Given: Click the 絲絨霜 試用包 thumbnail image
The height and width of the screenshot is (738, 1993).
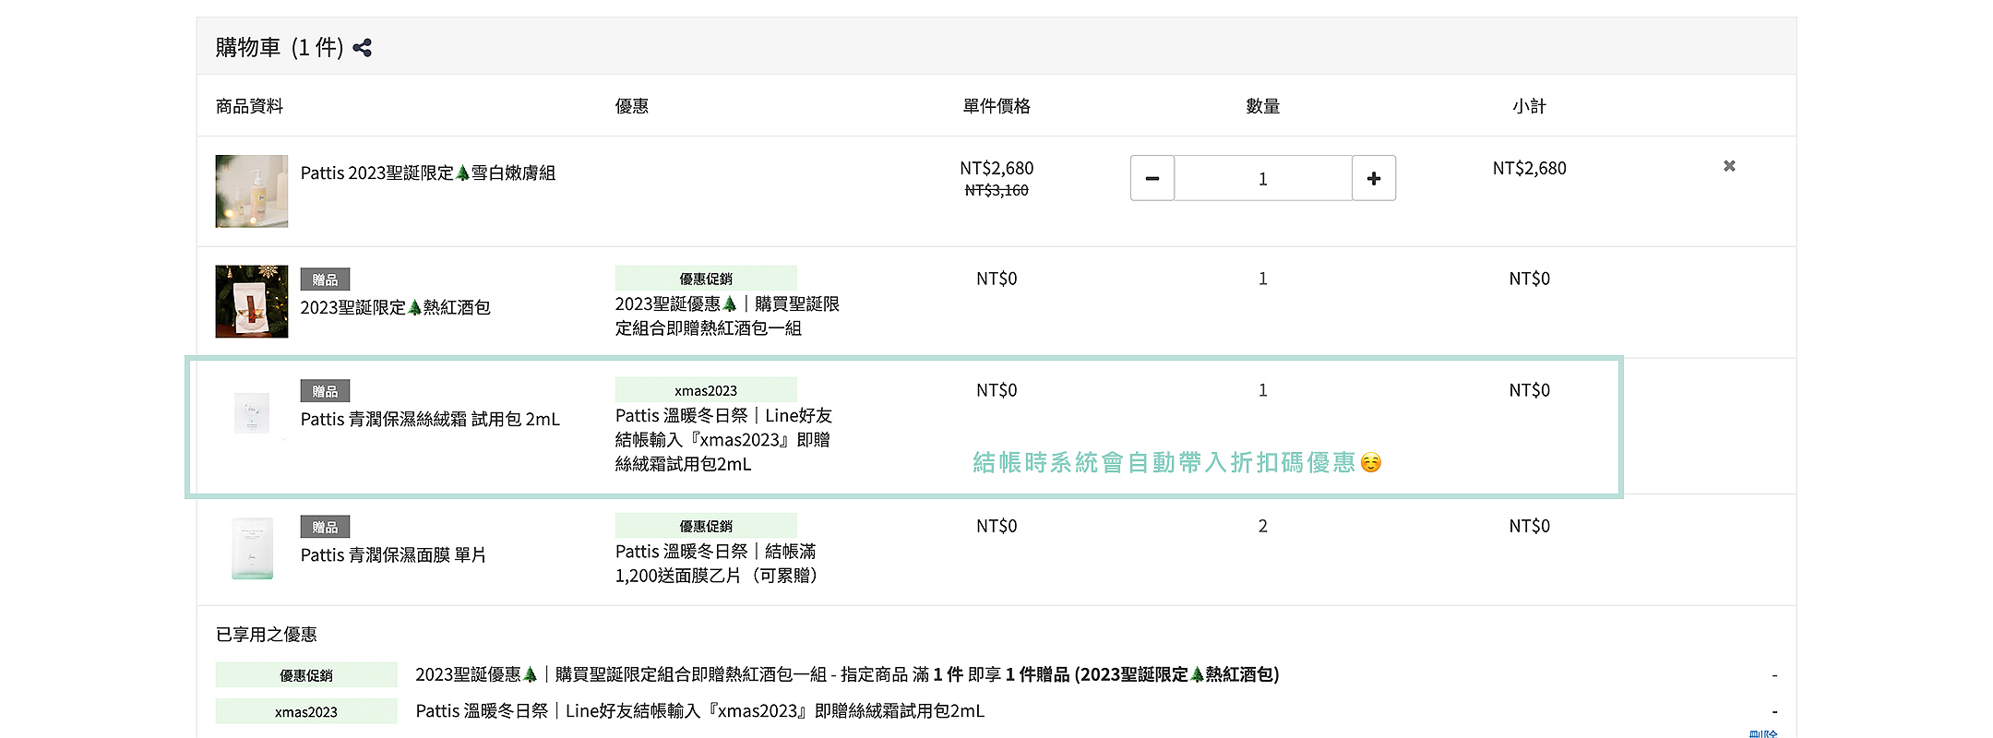Looking at the screenshot, I should click(251, 412).
